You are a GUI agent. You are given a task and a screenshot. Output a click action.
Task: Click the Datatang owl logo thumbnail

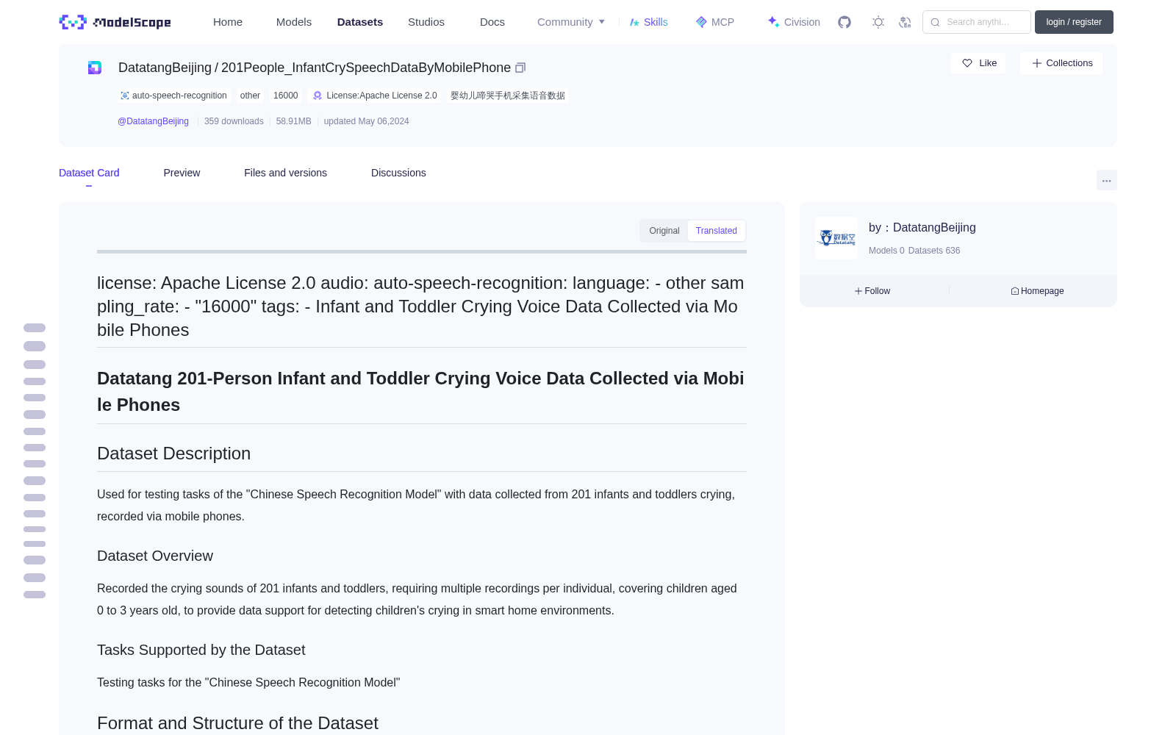point(836,238)
